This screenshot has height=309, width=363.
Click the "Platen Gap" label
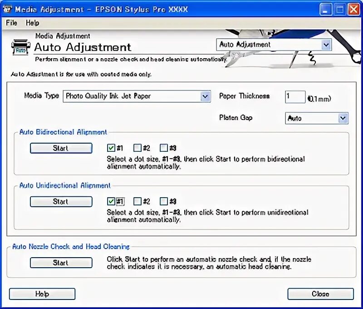235,118
